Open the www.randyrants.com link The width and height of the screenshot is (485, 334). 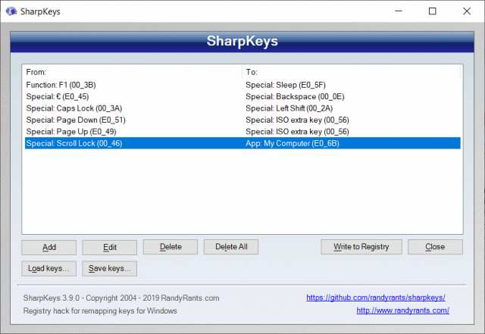(x=402, y=311)
